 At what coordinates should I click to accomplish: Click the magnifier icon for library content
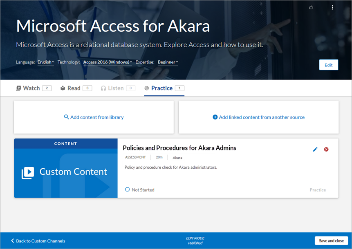tap(67, 117)
